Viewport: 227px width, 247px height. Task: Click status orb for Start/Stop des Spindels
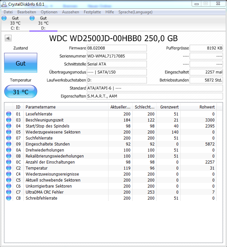(x=9, y=126)
